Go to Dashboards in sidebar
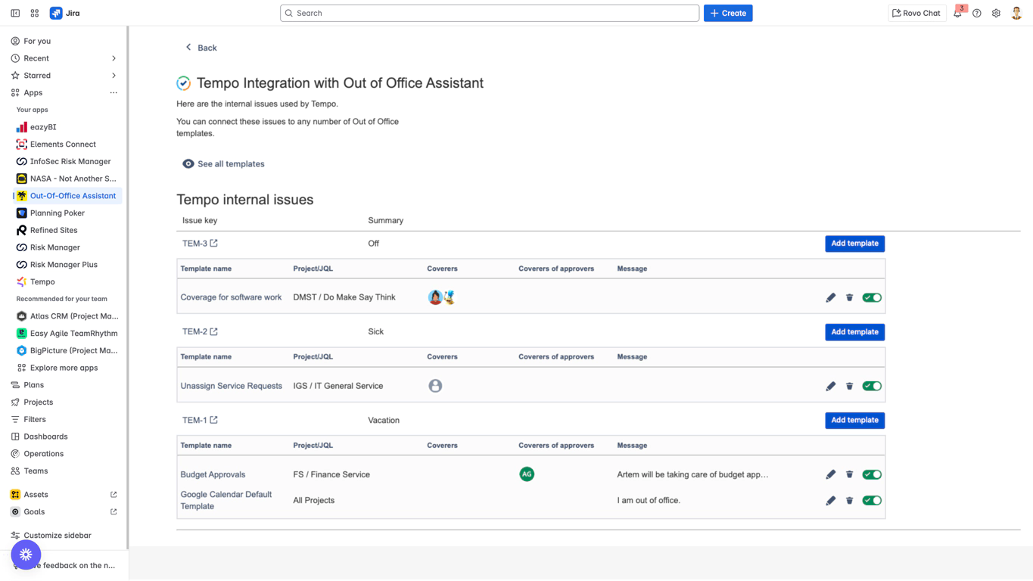1033x581 pixels. [45, 437]
